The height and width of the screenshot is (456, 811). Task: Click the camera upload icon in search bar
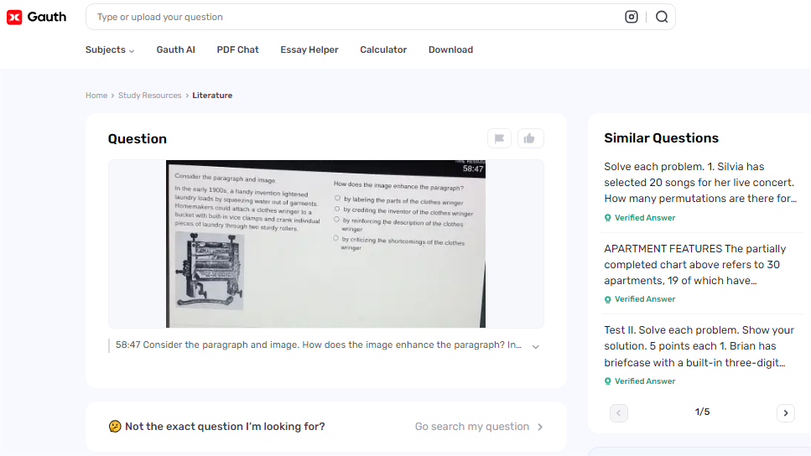(x=632, y=17)
